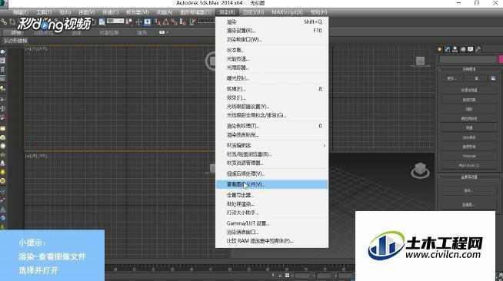Image resolution: width=503 pixels, height=281 pixels.
Task: Open 渲染帧窗口(W) from the menu
Action: 271,40
